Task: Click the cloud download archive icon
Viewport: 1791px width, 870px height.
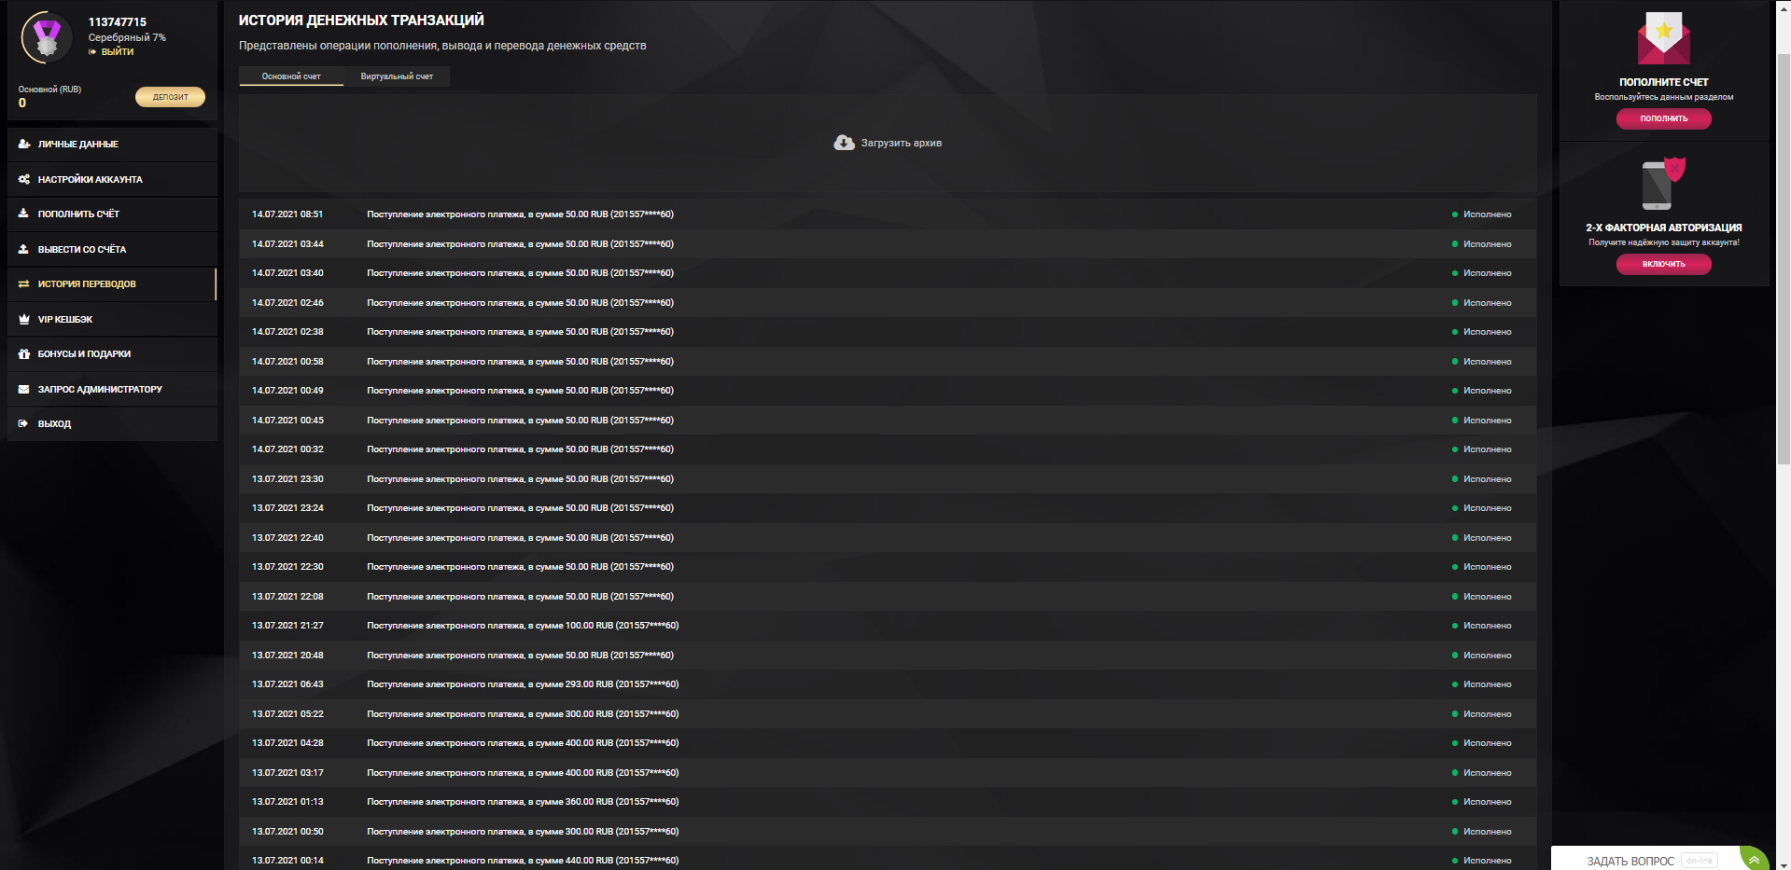Action: click(x=844, y=143)
